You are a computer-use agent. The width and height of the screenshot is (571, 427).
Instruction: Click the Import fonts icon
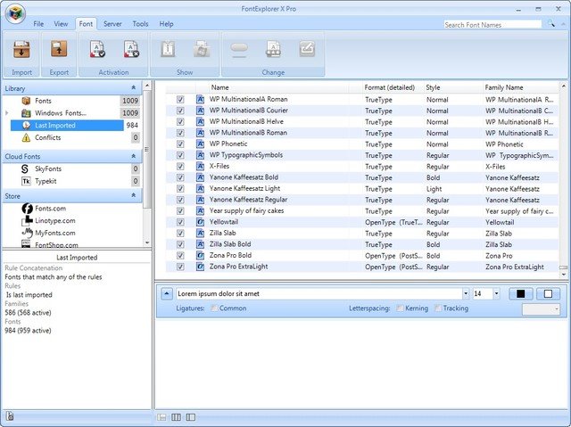click(x=22, y=51)
